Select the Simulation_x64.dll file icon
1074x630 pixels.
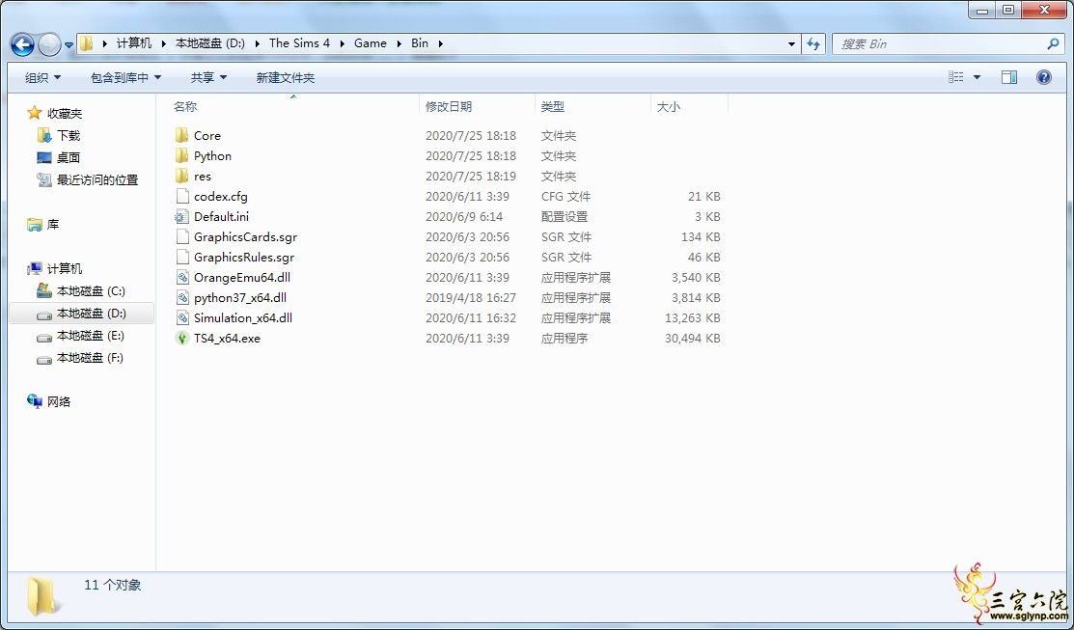click(181, 318)
